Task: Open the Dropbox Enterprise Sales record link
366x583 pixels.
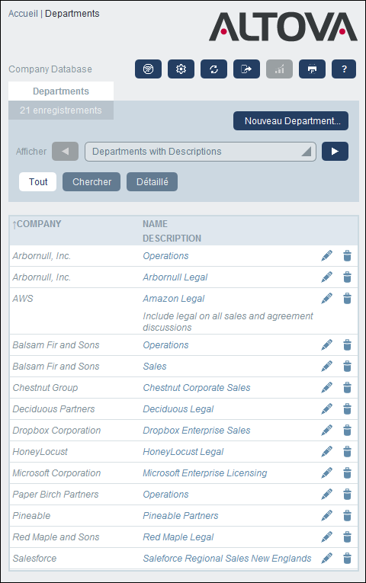Action: coord(197,430)
